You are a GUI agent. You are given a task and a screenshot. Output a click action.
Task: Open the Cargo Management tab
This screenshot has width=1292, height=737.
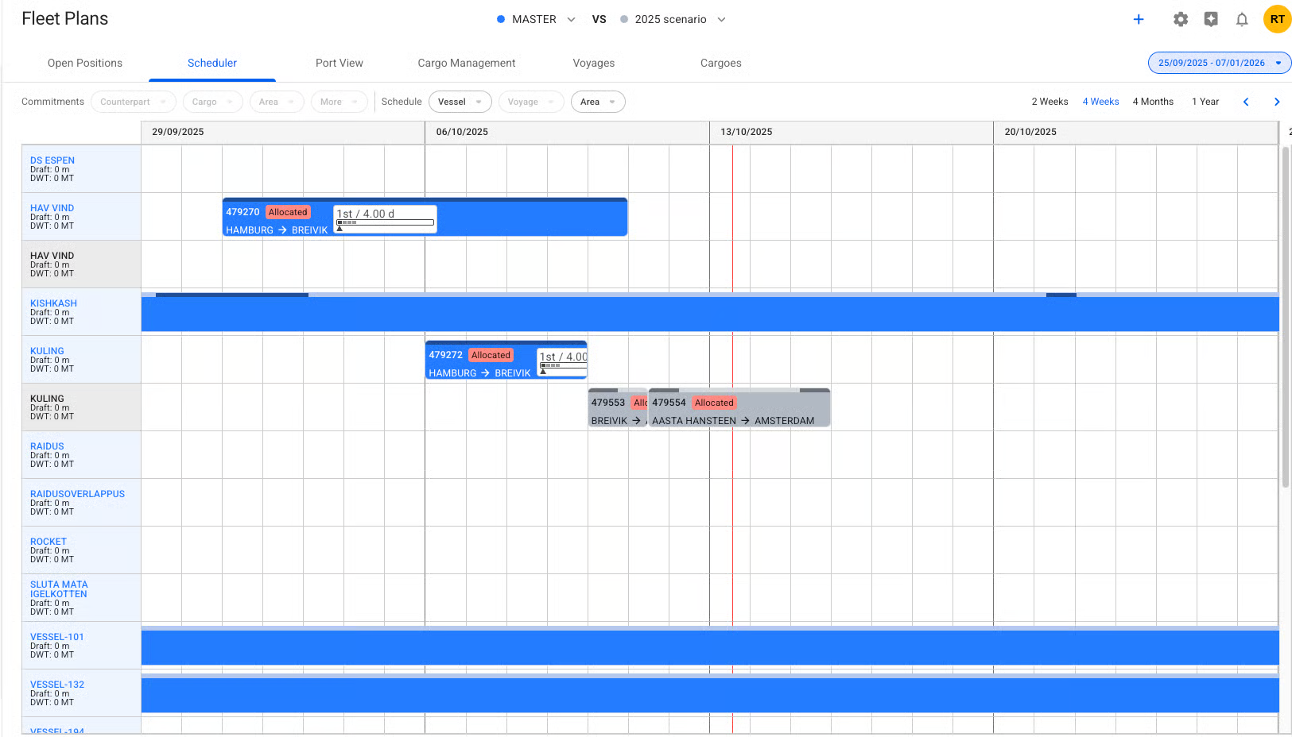click(466, 64)
